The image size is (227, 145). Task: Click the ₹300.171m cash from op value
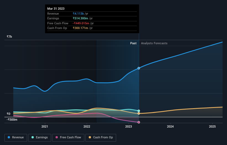pos(80,28)
